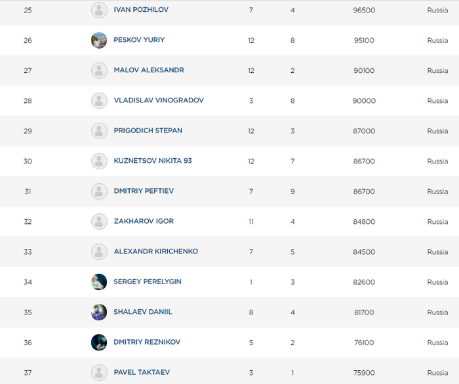The image size is (459, 384).
Task: Click Vladislav Vinogradov's avatar icon
Action: point(99,100)
